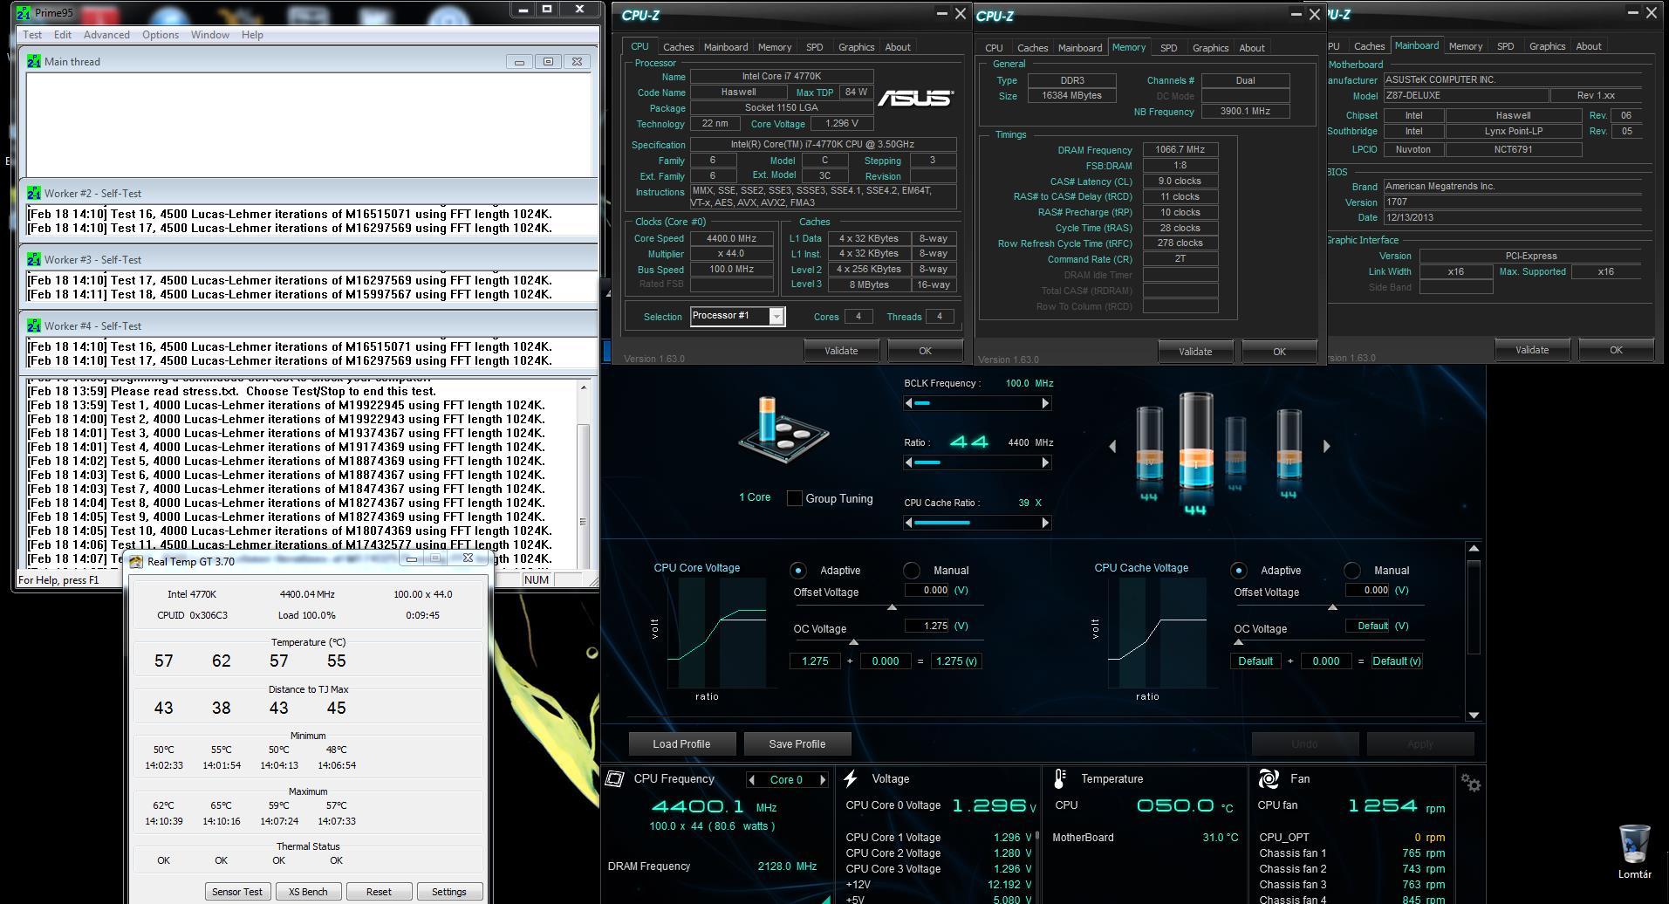The width and height of the screenshot is (1669, 904).
Task: Decrease CPU Cache Ratio with left arrow
Action: [x=909, y=523]
